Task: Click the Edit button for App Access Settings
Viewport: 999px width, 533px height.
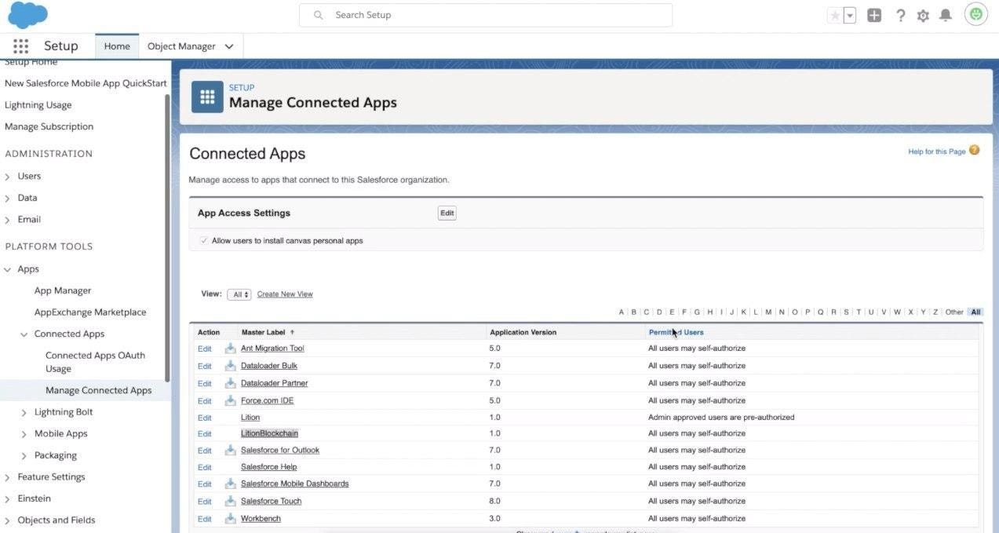Action: (447, 213)
